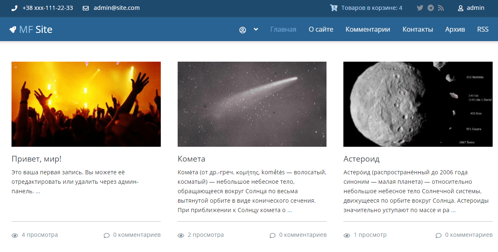This screenshot has width=498, height=252.
Task: Open the shopping cart icon
Action: pyautogui.click(x=334, y=8)
